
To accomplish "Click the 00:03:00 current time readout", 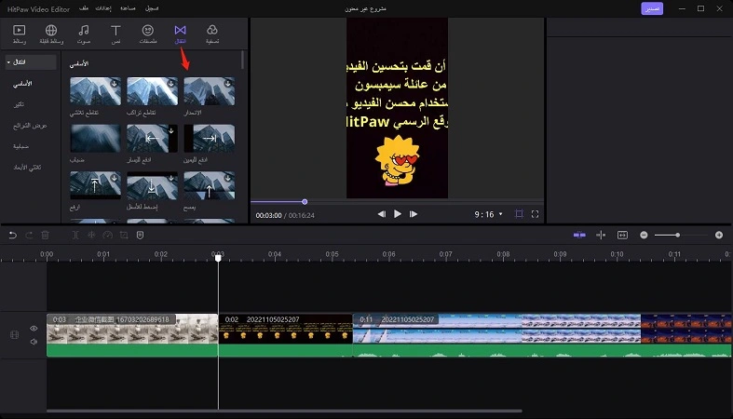I will click(268, 215).
